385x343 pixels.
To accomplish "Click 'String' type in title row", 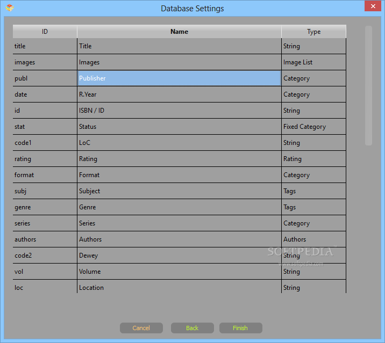I will pyautogui.click(x=314, y=46).
